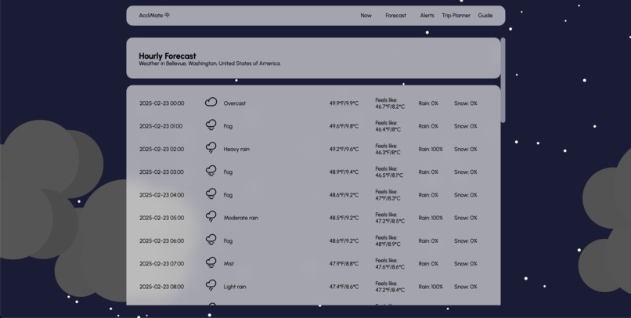The width and height of the screenshot is (631, 318).
Task: Click the AccliMate logo
Action: pos(154,16)
